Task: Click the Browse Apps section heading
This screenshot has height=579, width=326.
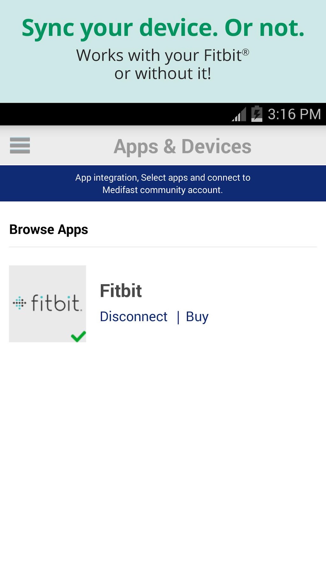Action: pos(49,229)
